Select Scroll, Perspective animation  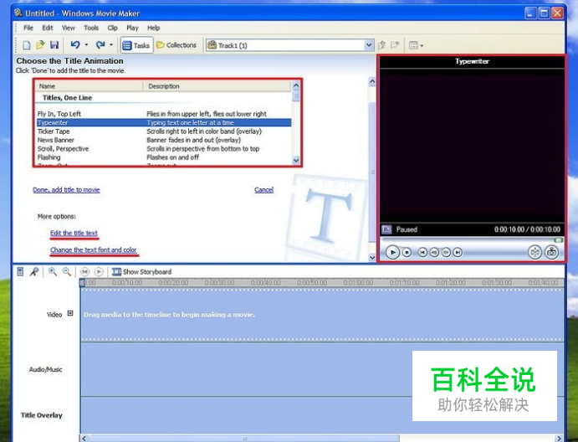(x=164, y=149)
